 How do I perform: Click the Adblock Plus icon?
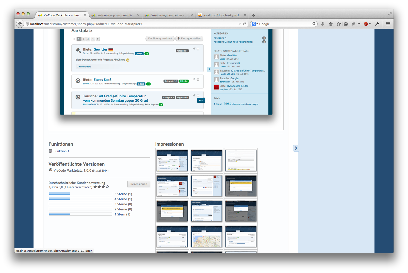[x=366, y=24]
